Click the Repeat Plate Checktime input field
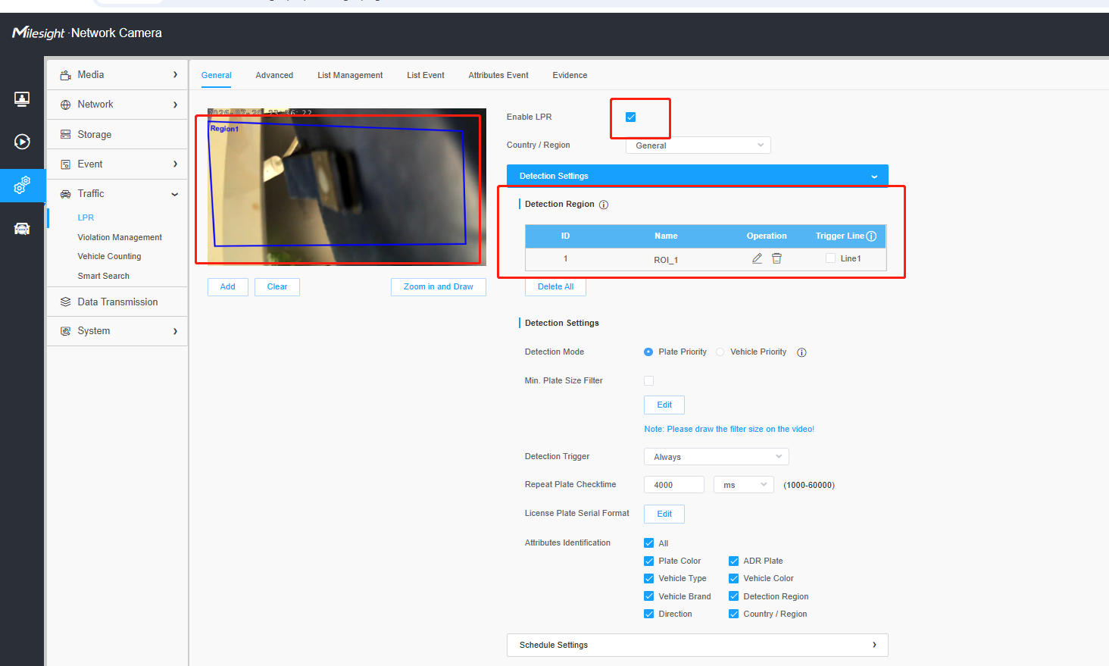Viewport: 1109px width, 666px height. pyautogui.click(x=674, y=485)
